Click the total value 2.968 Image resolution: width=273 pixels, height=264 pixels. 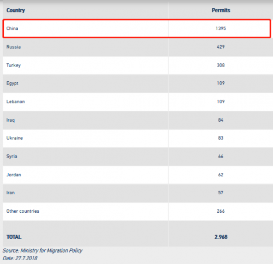(x=221, y=237)
